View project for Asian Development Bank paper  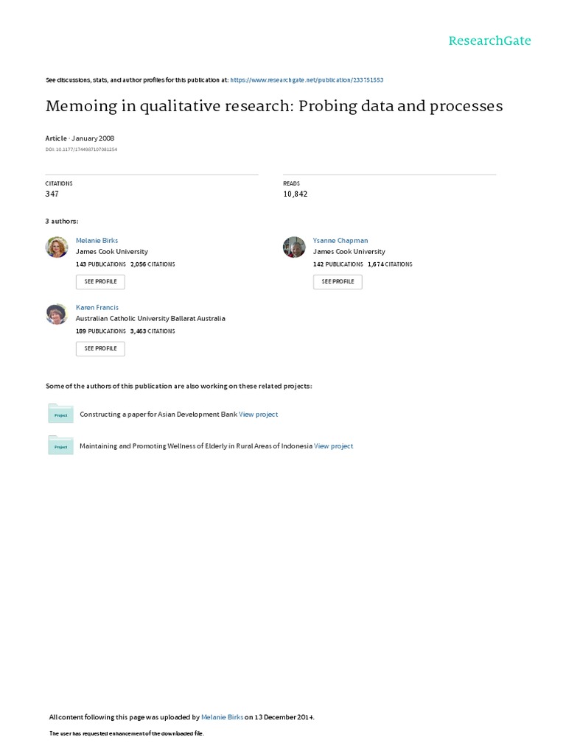pyautogui.click(x=258, y=415)
